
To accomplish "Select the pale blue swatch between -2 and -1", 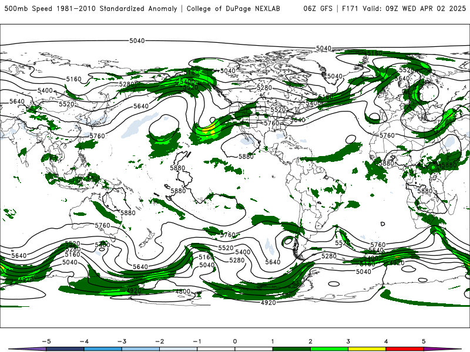I will click(179, 349).
